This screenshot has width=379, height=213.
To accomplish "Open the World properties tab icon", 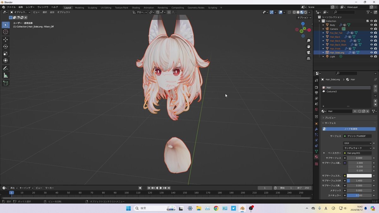I will (316, 109).
